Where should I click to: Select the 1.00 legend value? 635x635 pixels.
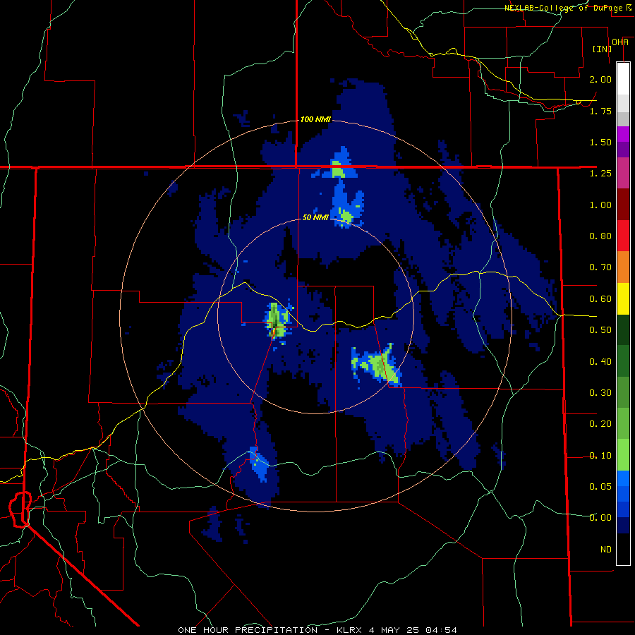click(600, 205)
